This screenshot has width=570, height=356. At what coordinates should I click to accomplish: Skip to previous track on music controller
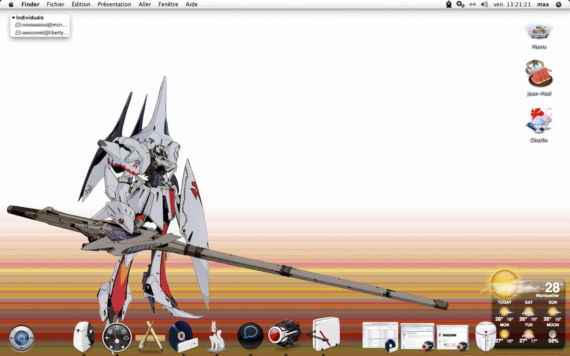pyautogui.click(x=12, y=339)
